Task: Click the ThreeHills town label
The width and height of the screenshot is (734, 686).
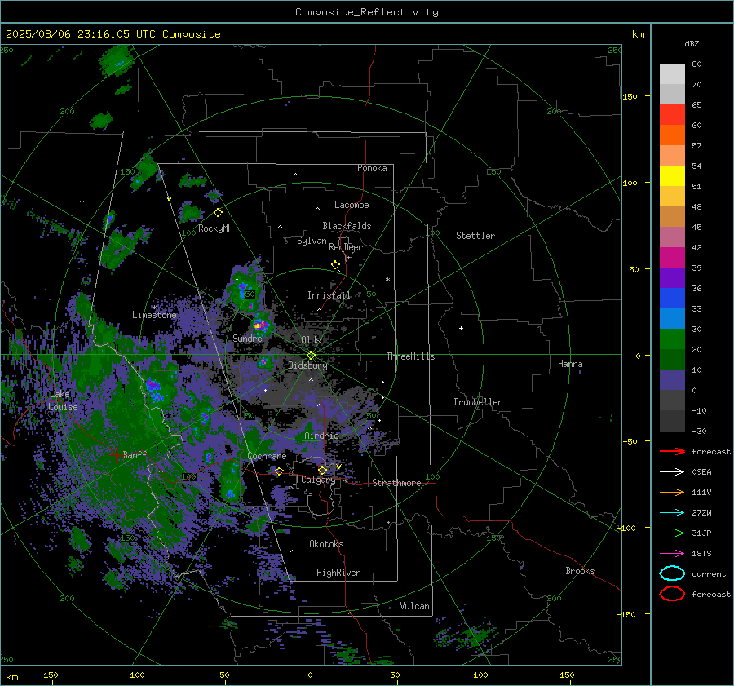Action: (410, 356)
